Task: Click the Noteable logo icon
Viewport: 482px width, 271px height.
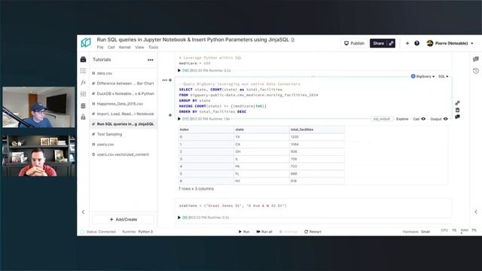Action: [x=86, y=42]
